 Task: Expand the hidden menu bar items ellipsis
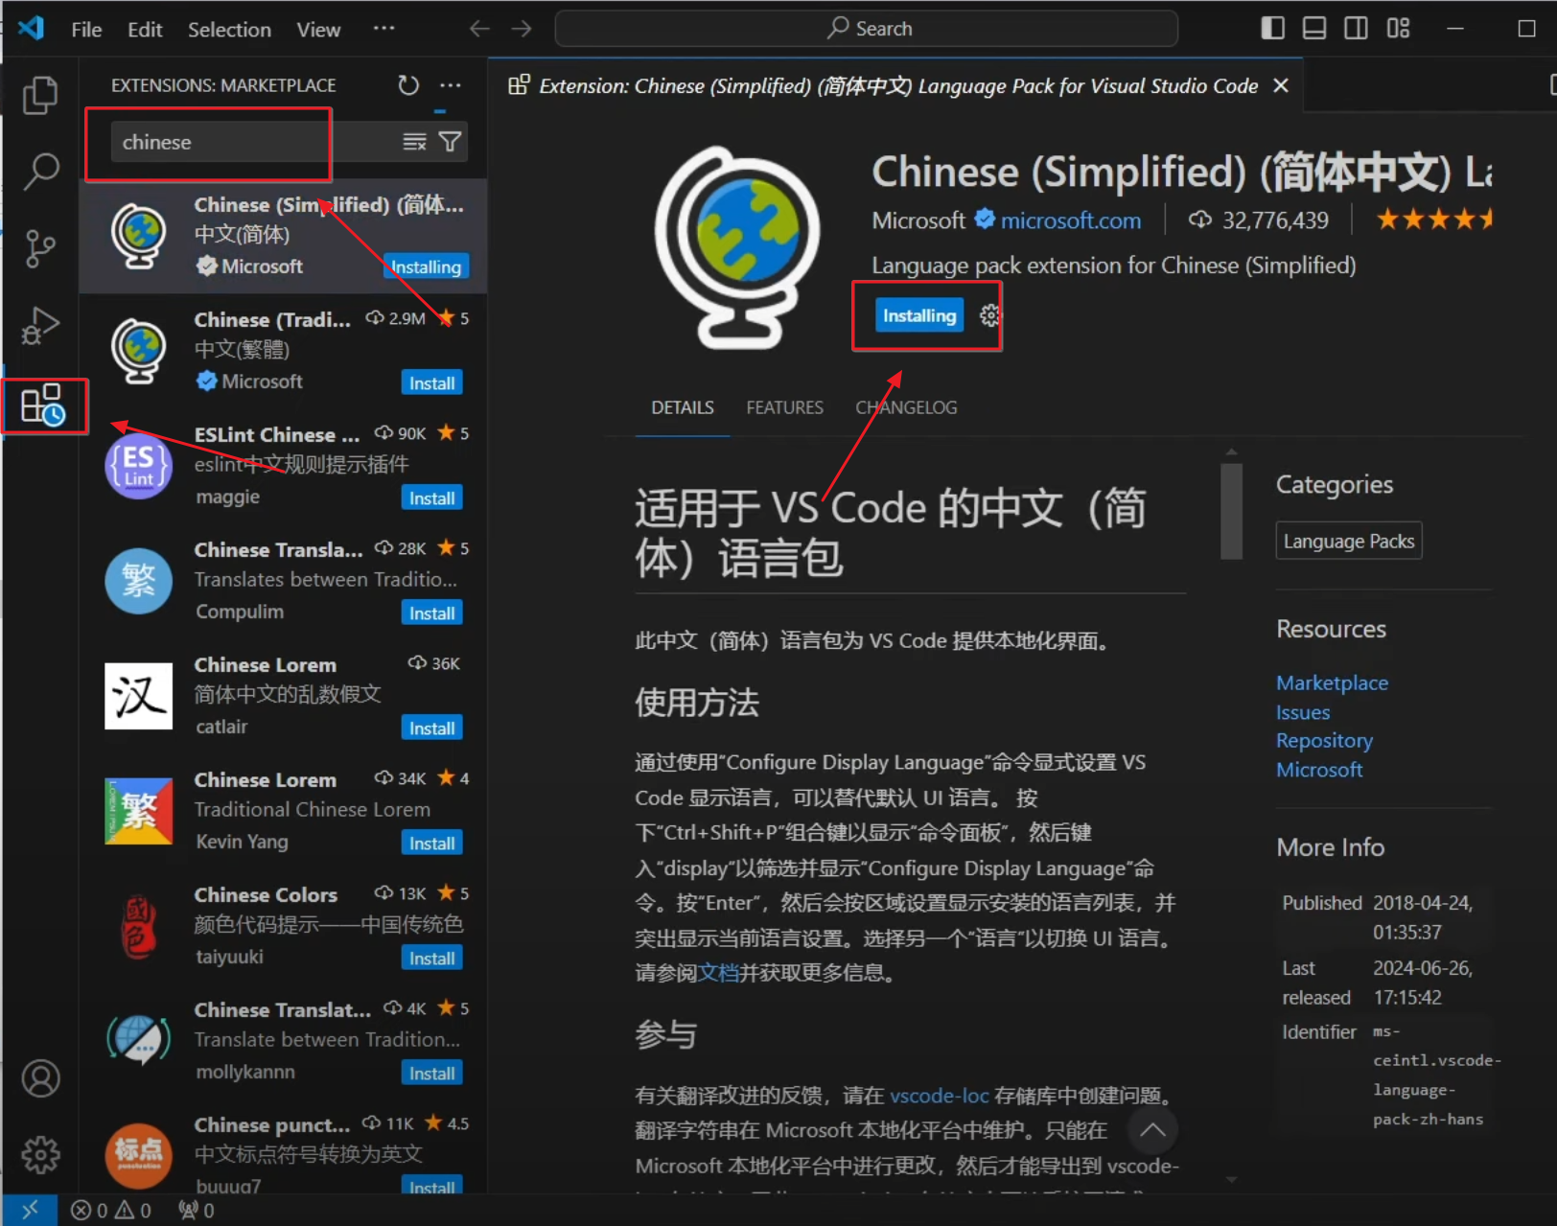click(x=383, y=29)
